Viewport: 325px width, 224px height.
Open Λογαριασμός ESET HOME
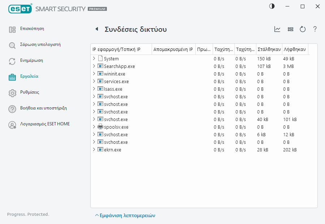click(x=45, y=124)
